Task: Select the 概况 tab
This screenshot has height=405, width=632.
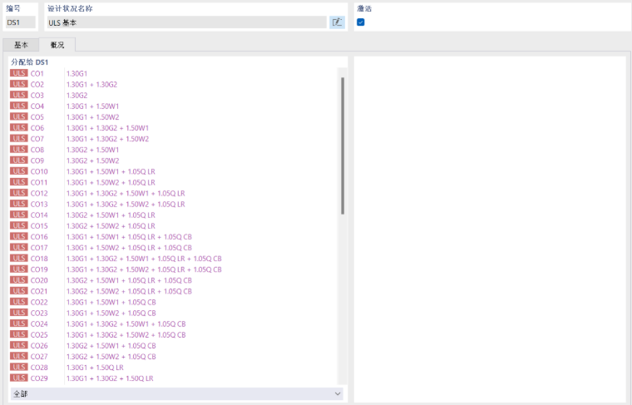Action: point(57,45)
